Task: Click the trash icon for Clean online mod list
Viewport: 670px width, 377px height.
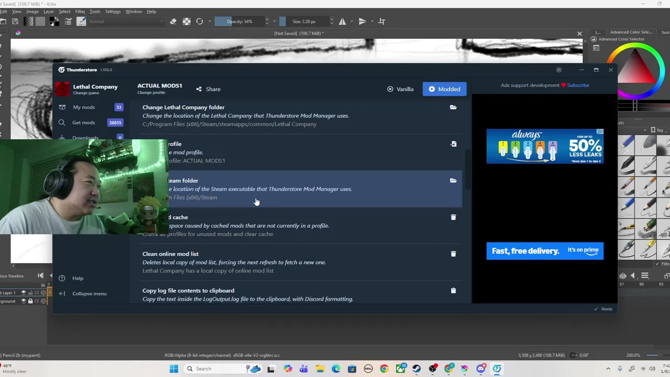Action: point(453,254)
